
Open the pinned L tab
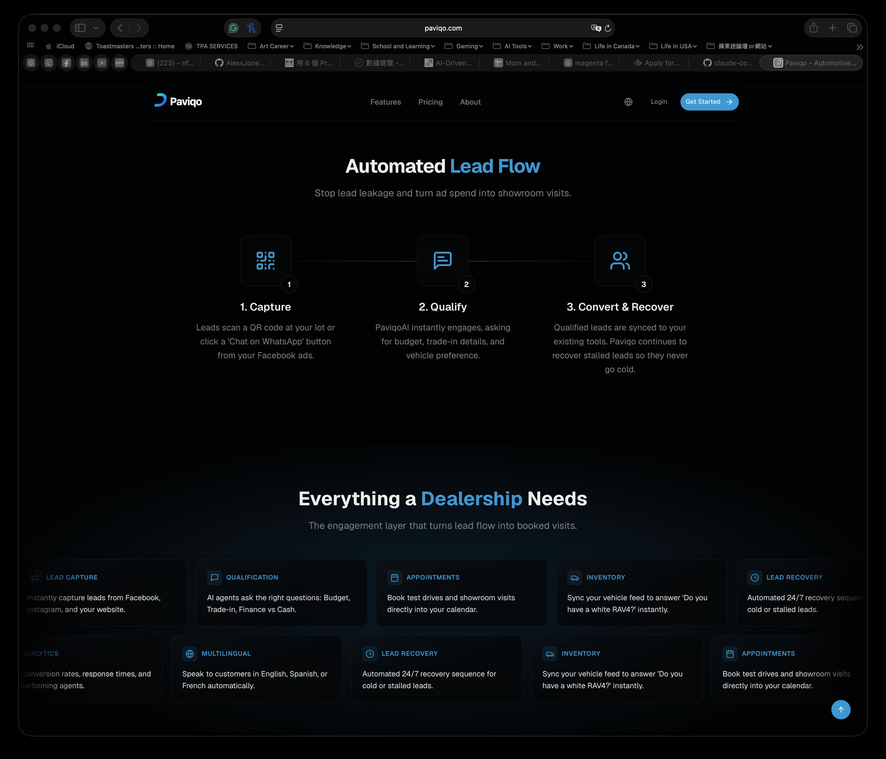coord(49,63)
